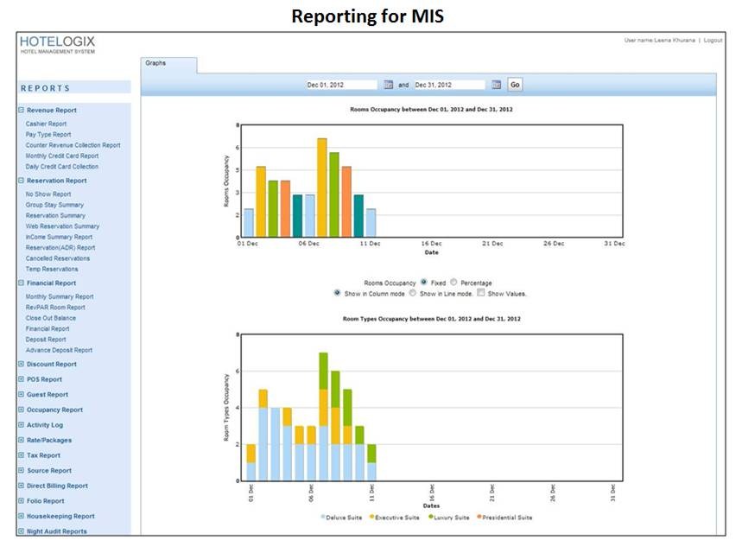Open the end date calendar picker icon
The height and width of the screenshot is (553, 742).
496,85
